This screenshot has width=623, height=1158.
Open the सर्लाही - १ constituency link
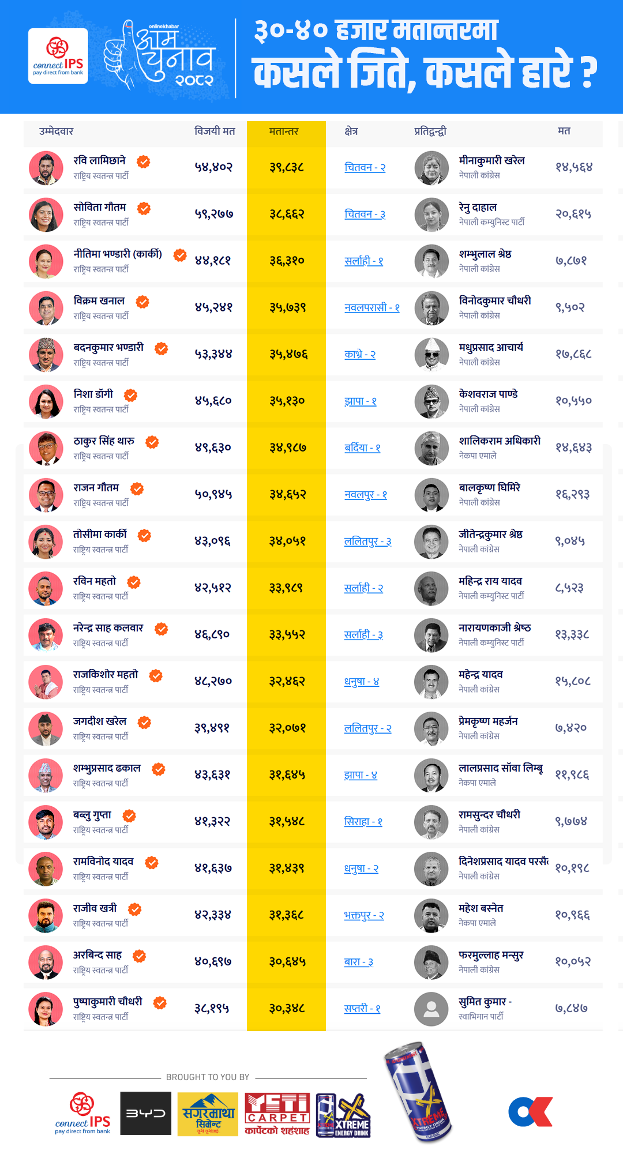(363, 261)
